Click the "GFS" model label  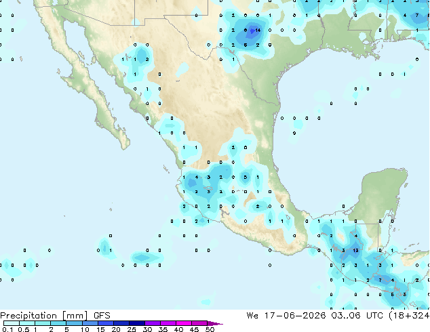pos(102,316)
